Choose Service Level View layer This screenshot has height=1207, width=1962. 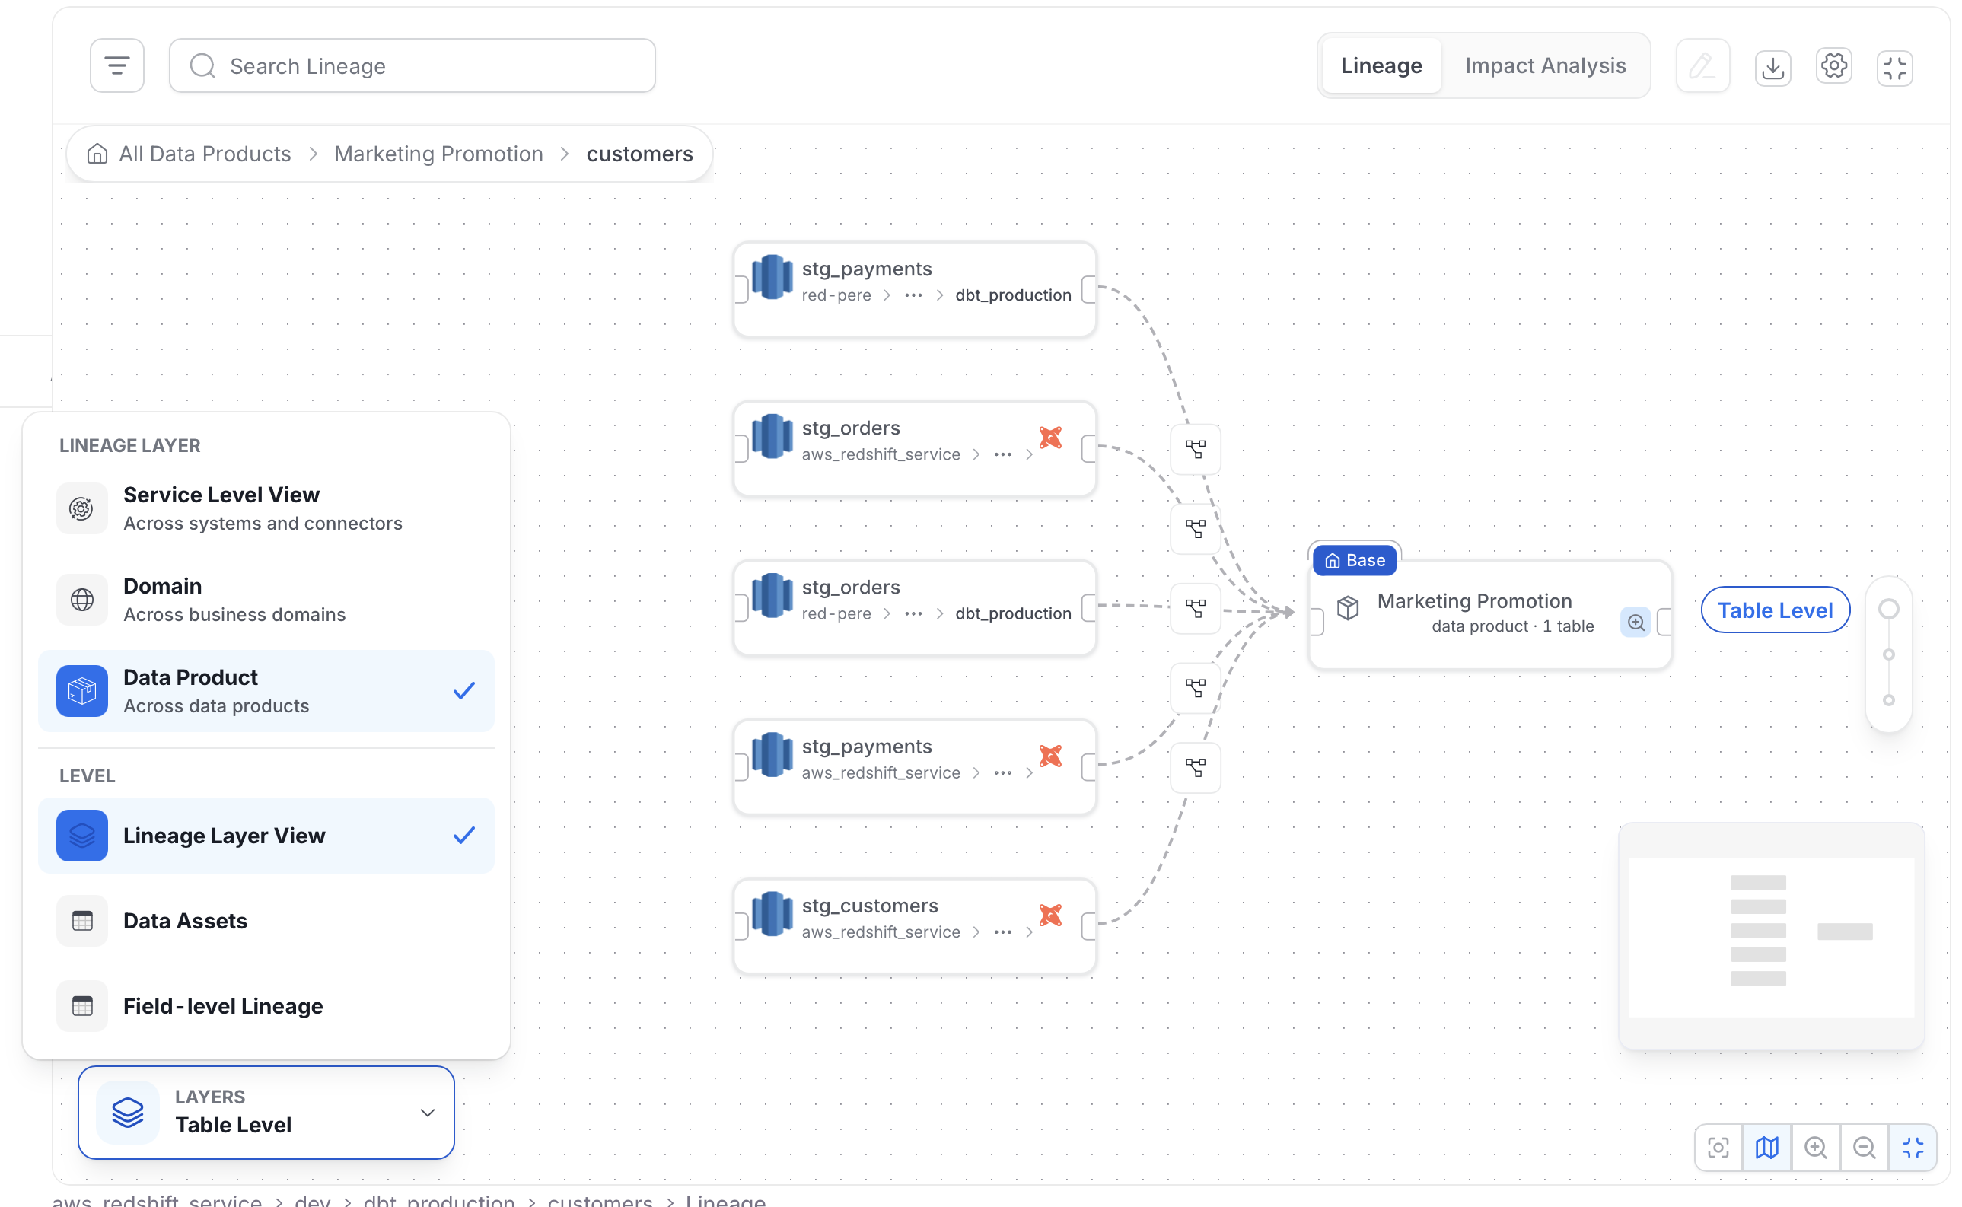pyautogui.click(x=266, y=508)
